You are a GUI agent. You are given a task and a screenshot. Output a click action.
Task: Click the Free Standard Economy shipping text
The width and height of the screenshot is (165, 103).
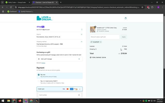tap(50, 44)
